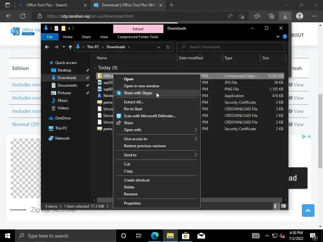Open Task View on the taskbar

139,236
